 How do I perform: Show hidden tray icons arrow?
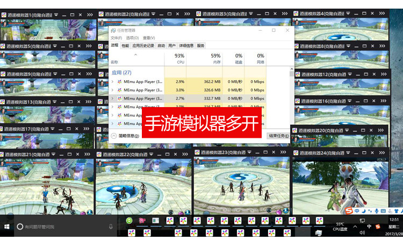tap(355, 227)
